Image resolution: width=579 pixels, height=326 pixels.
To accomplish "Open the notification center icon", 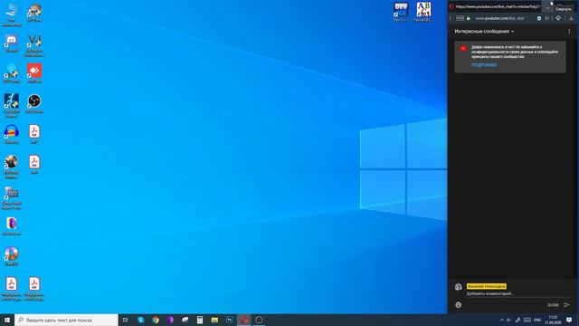I will tap(569, 320).
